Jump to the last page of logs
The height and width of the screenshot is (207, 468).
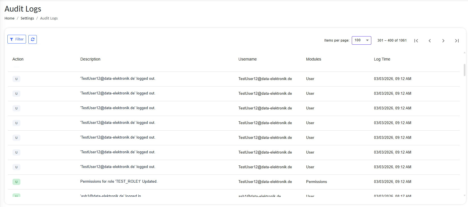click(457, 41)
